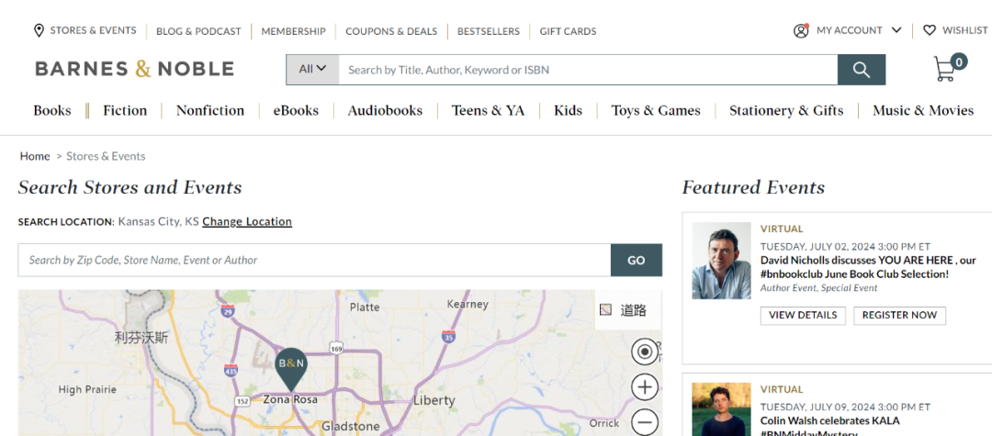Click the map locate-me target icon
This screenshot has height=436, width=992.
click(645, 352)
